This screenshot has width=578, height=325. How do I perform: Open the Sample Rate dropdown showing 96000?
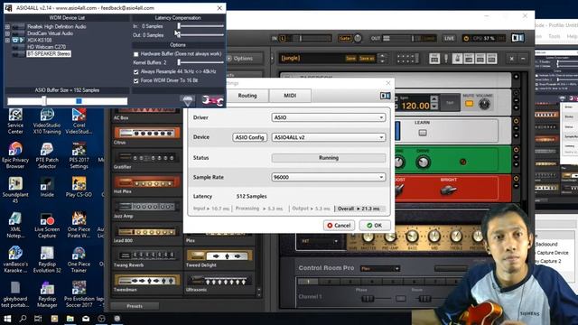tap(329, 177)
